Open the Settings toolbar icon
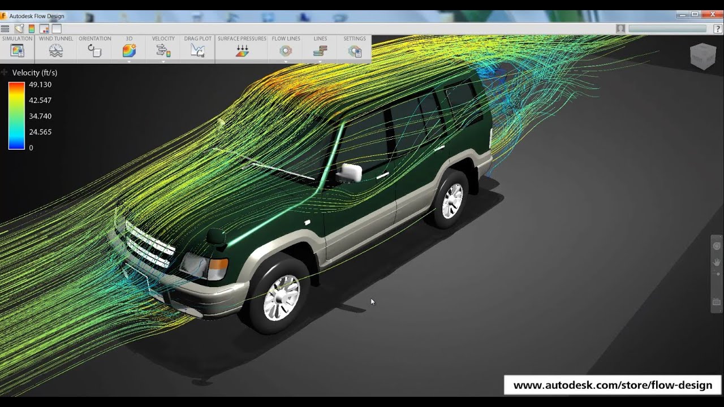 tap(355, 51)
